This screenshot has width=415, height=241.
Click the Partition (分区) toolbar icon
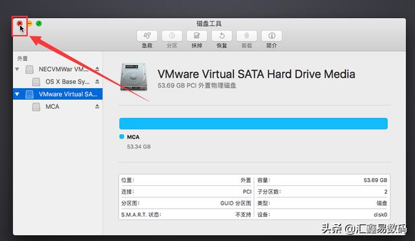click(172, 36)
